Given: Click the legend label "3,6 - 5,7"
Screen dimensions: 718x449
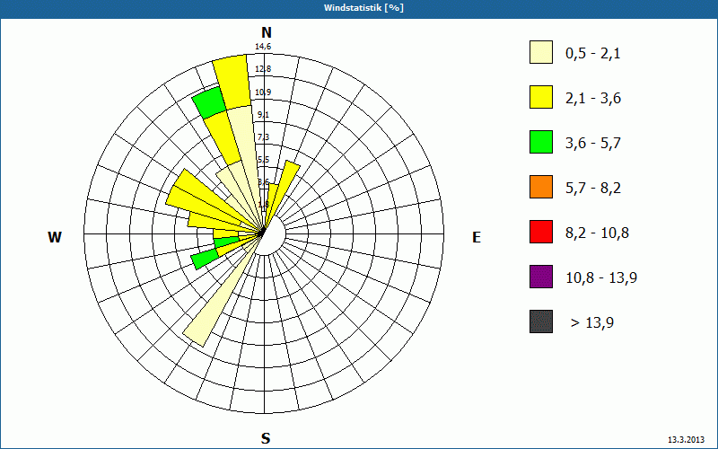Looking at the screenshot, I should 593,144.
